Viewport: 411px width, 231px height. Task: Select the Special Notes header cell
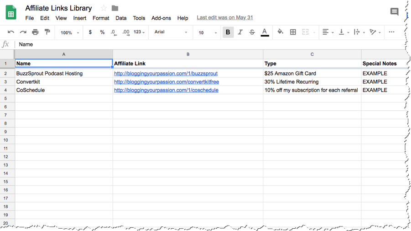point(384,63)
